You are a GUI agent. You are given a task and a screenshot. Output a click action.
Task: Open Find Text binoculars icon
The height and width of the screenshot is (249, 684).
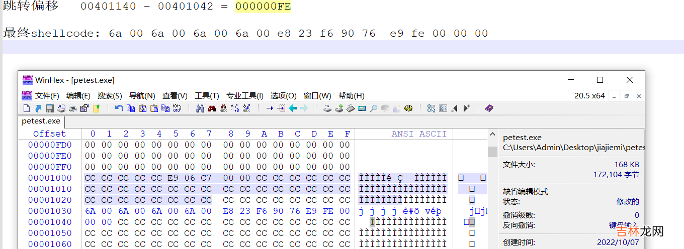click(x=200, y=108)
